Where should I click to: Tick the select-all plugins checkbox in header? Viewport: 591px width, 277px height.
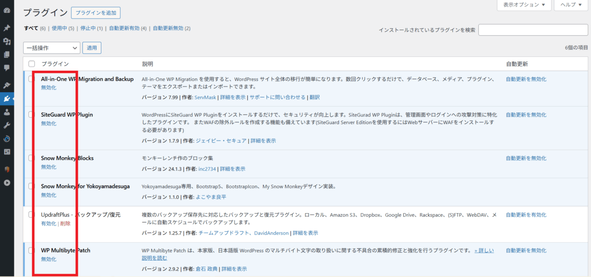coord(32,64)
